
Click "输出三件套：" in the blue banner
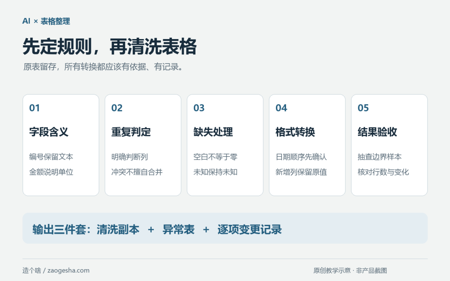[62, 229]
